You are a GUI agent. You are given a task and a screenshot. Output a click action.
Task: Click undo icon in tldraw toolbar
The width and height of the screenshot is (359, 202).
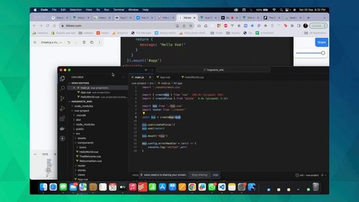coord(68,43)
